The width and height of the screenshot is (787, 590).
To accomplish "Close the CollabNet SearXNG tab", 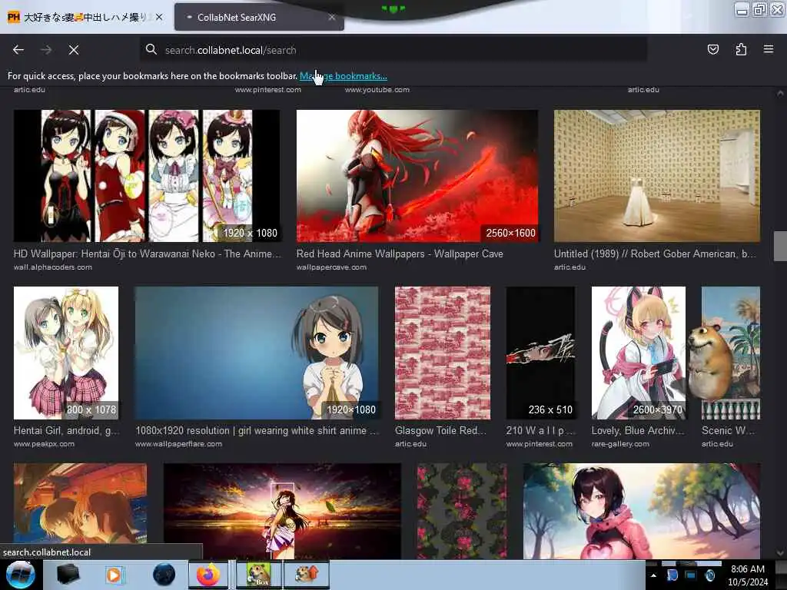I will [332, 17].
